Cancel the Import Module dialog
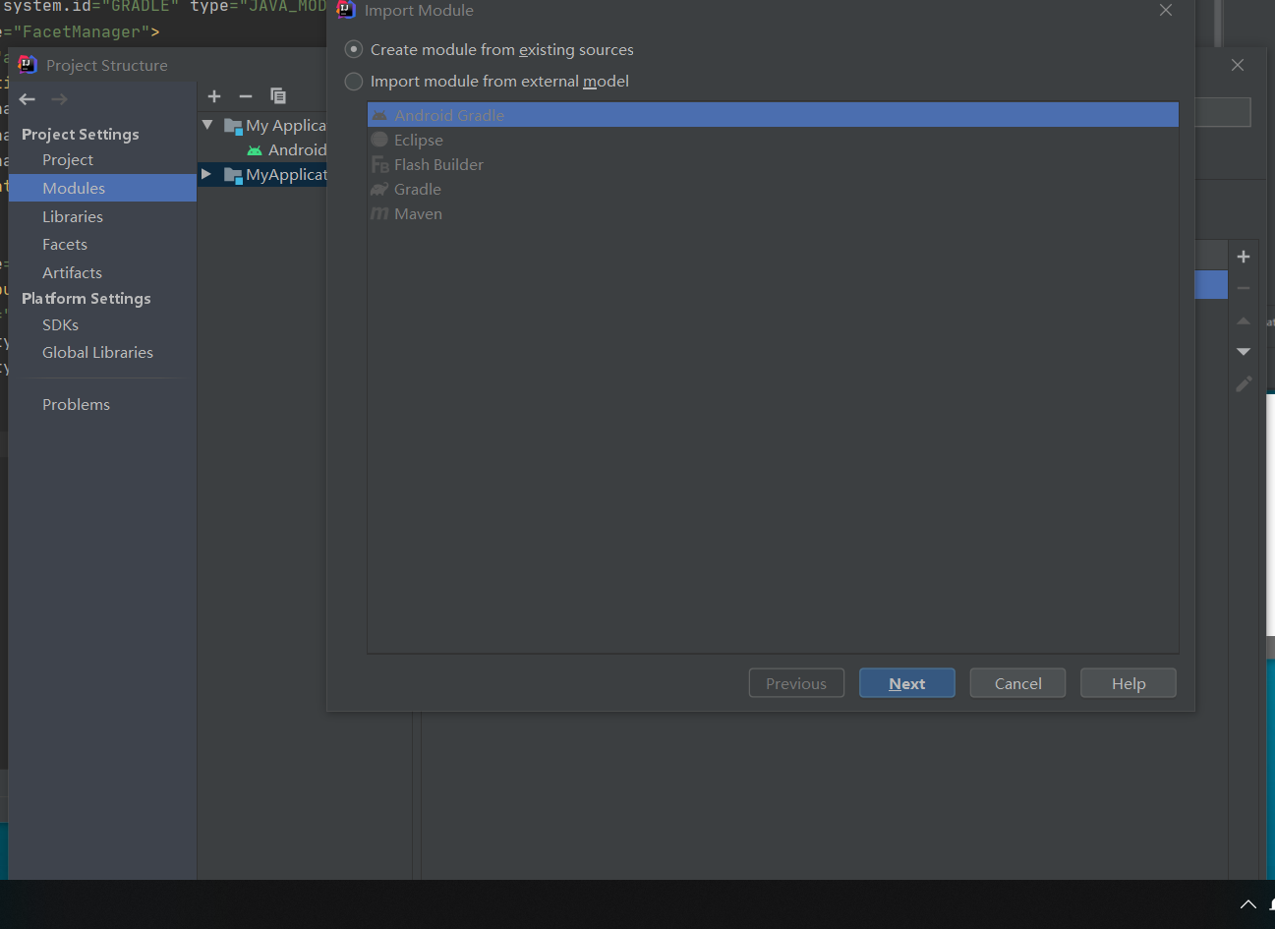 tap(1017, 683)
